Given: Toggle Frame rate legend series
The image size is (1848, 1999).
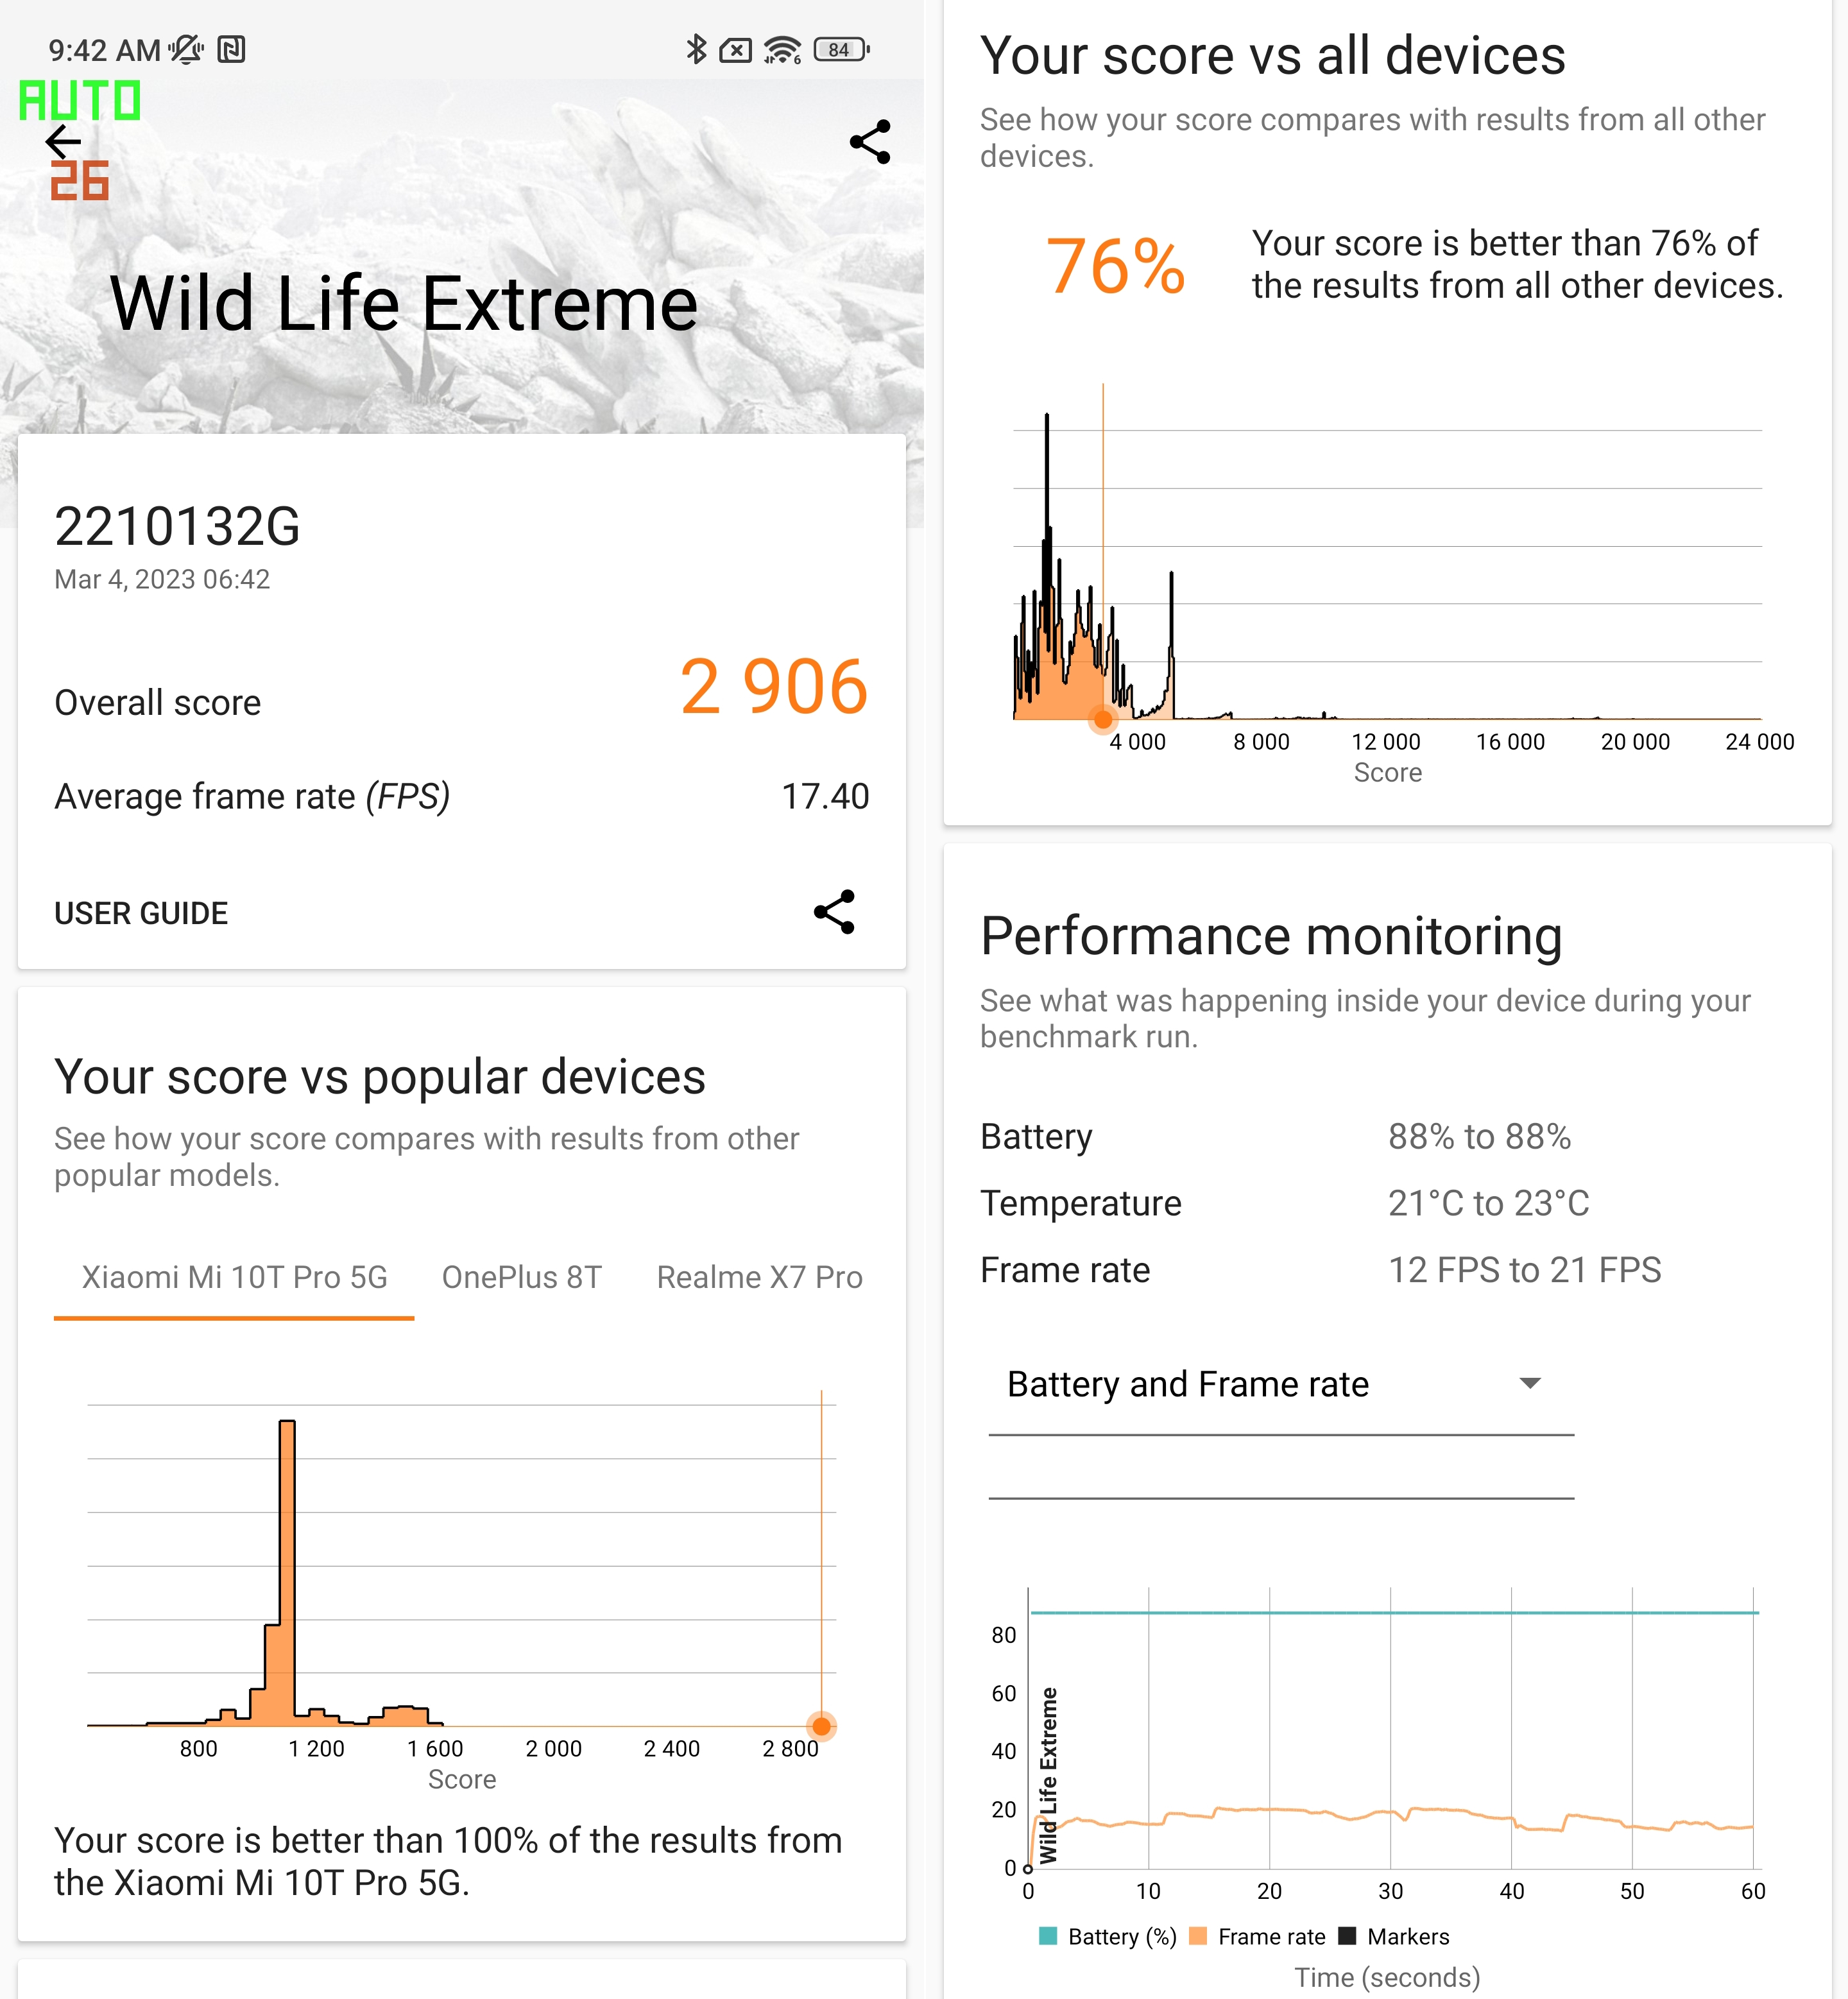Looking at the screenshot, I should pyautogui.click(x=1258, y=1937).
